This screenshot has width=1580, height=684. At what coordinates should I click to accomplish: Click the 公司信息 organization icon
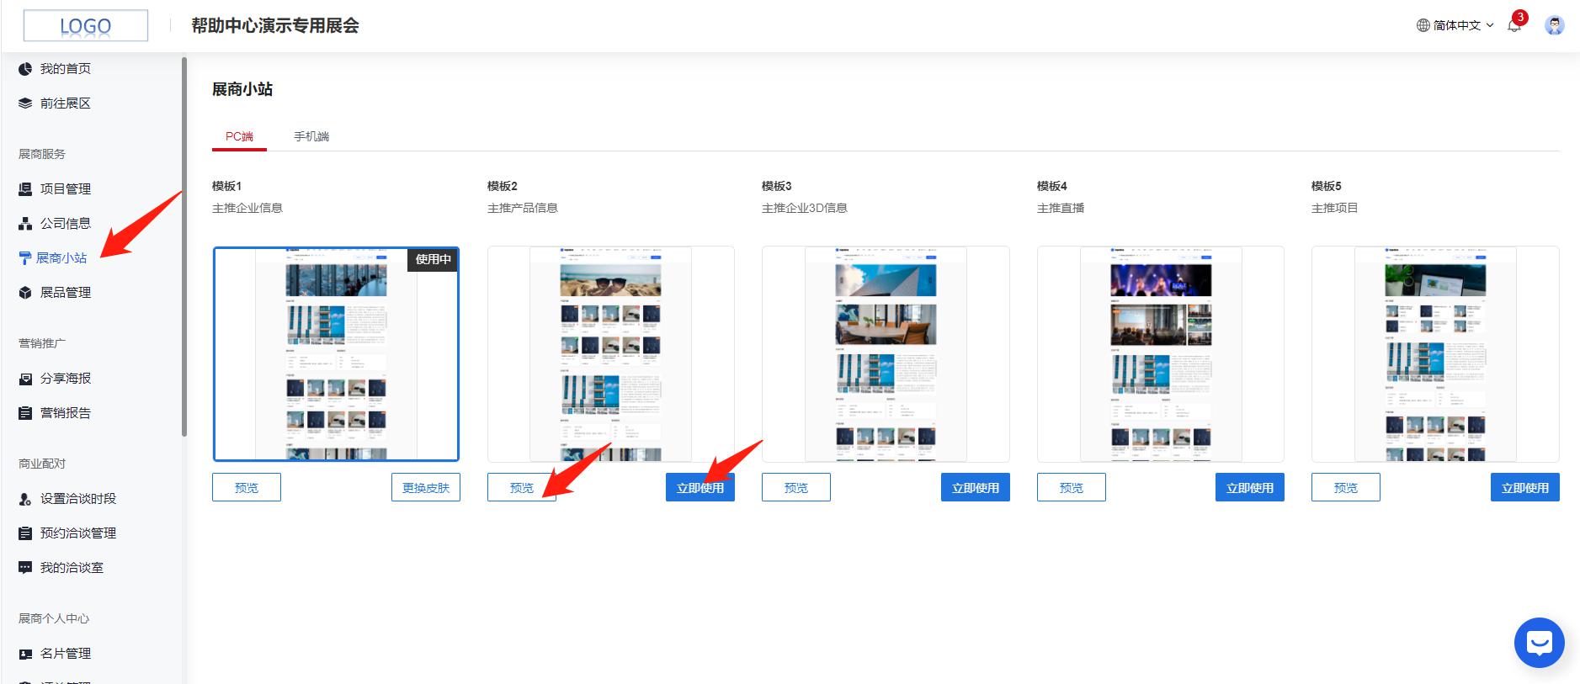(x=25, y=224)
